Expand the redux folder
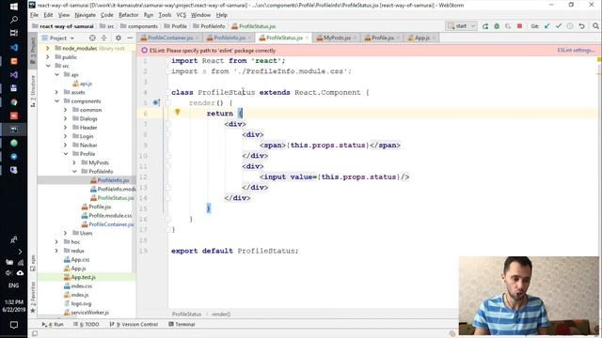602x338 pixels. point(56,251)
